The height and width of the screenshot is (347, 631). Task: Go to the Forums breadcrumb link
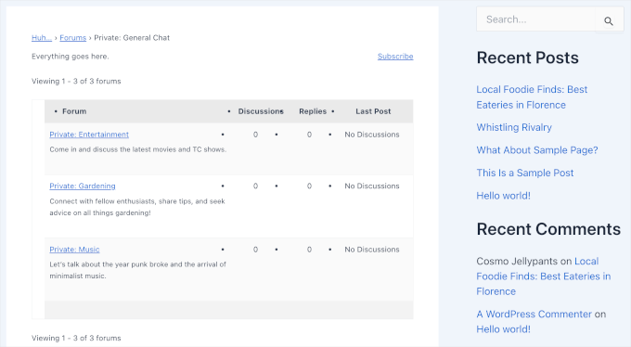tap(72, 38)
